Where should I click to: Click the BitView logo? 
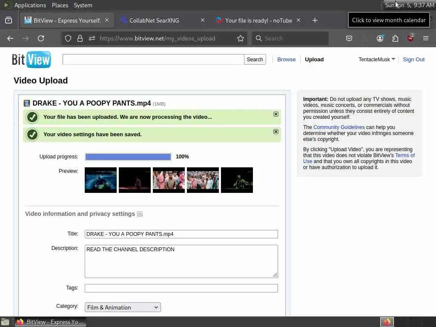(32, 59)
